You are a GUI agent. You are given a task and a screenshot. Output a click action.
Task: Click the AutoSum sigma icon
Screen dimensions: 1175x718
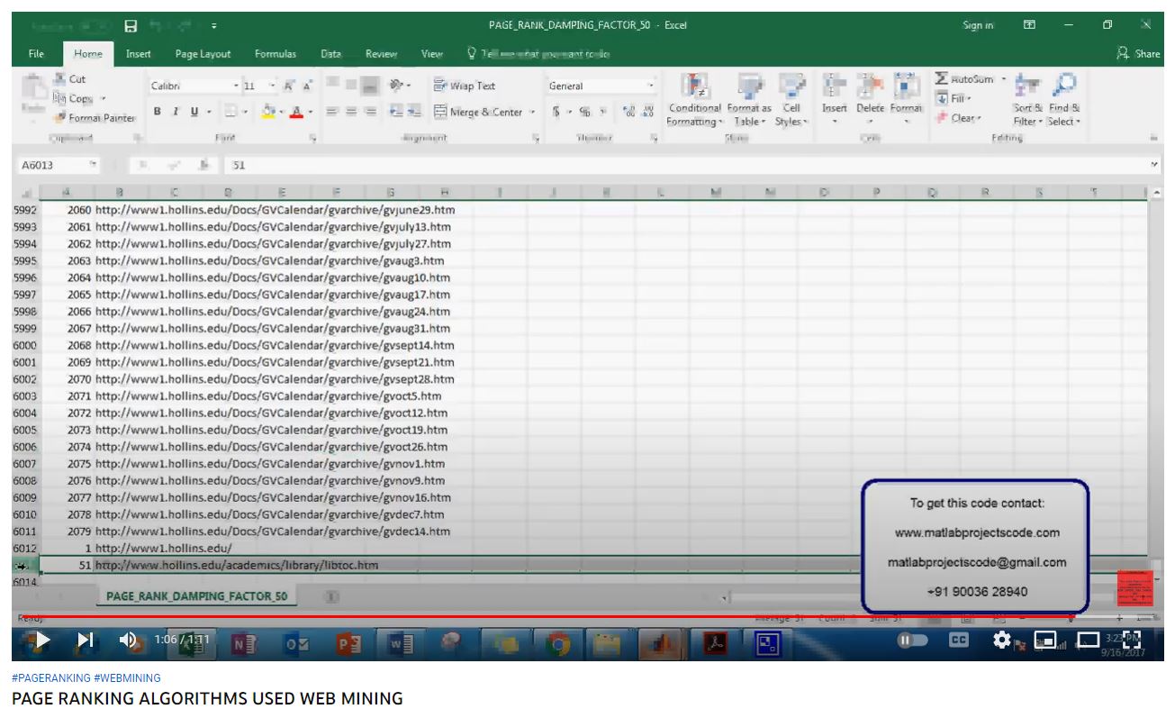(x=942, y=79)
